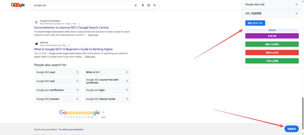Select Google SEO tool related search
304x135 pixels.
tap(58, 81)
